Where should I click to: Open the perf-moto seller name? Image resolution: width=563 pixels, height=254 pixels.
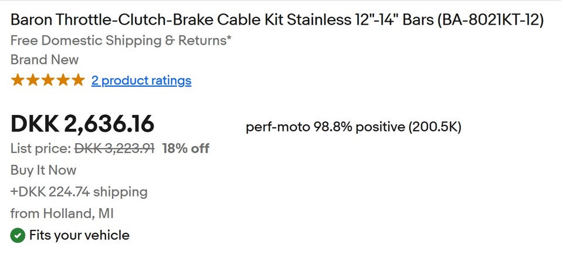click(277, 127)
